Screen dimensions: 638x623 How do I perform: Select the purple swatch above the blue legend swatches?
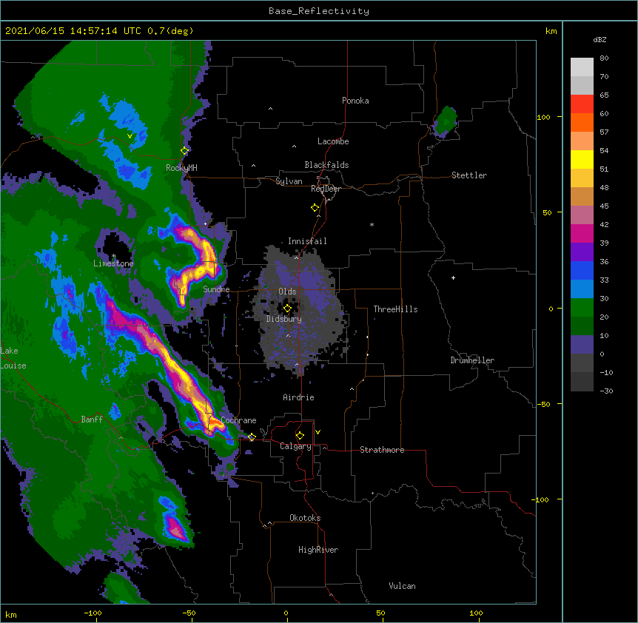tap(582, 252)
